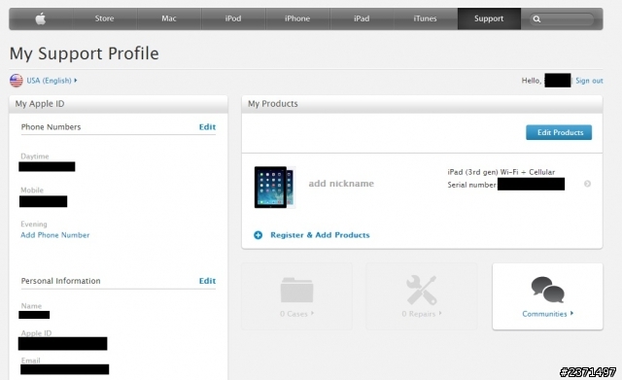Screen dimensions: 622x380
Task: Click the magnifying glass search icon
Action: pos(536,19)
